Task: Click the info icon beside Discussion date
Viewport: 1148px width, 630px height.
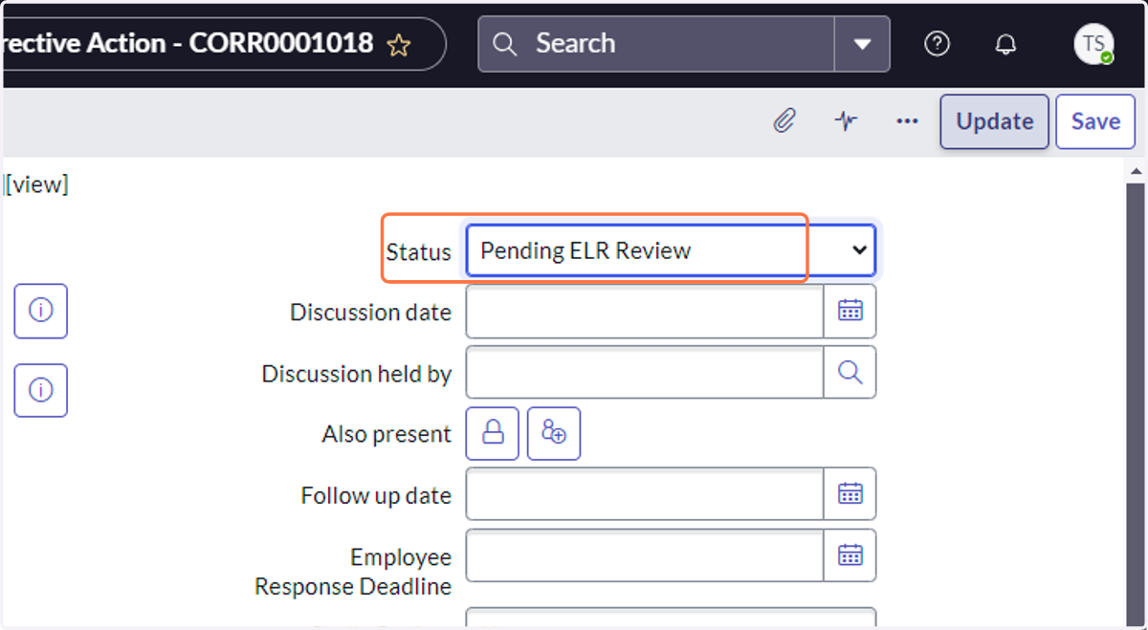Action: 40,311
